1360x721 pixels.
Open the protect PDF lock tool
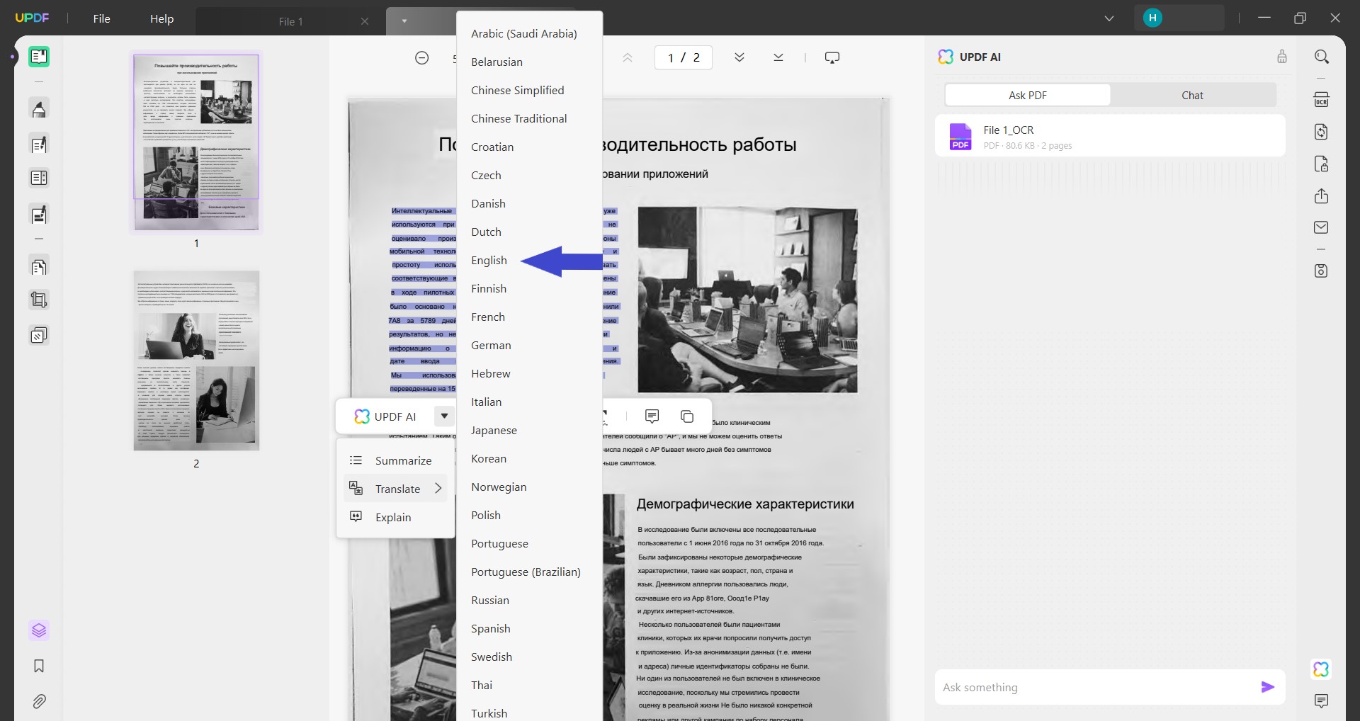(1322, 164)
